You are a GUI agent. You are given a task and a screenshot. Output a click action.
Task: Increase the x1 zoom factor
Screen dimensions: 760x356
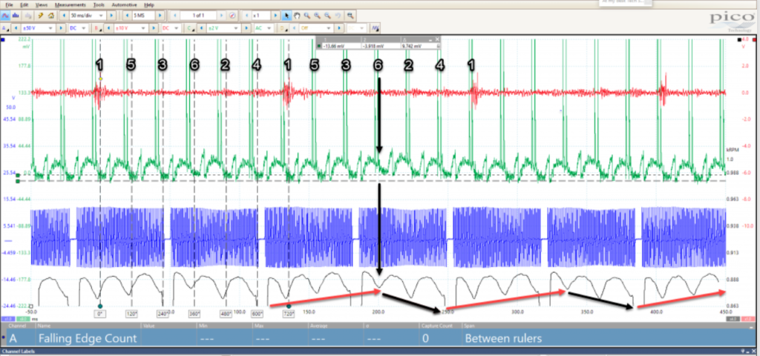(x=275, y=16)
